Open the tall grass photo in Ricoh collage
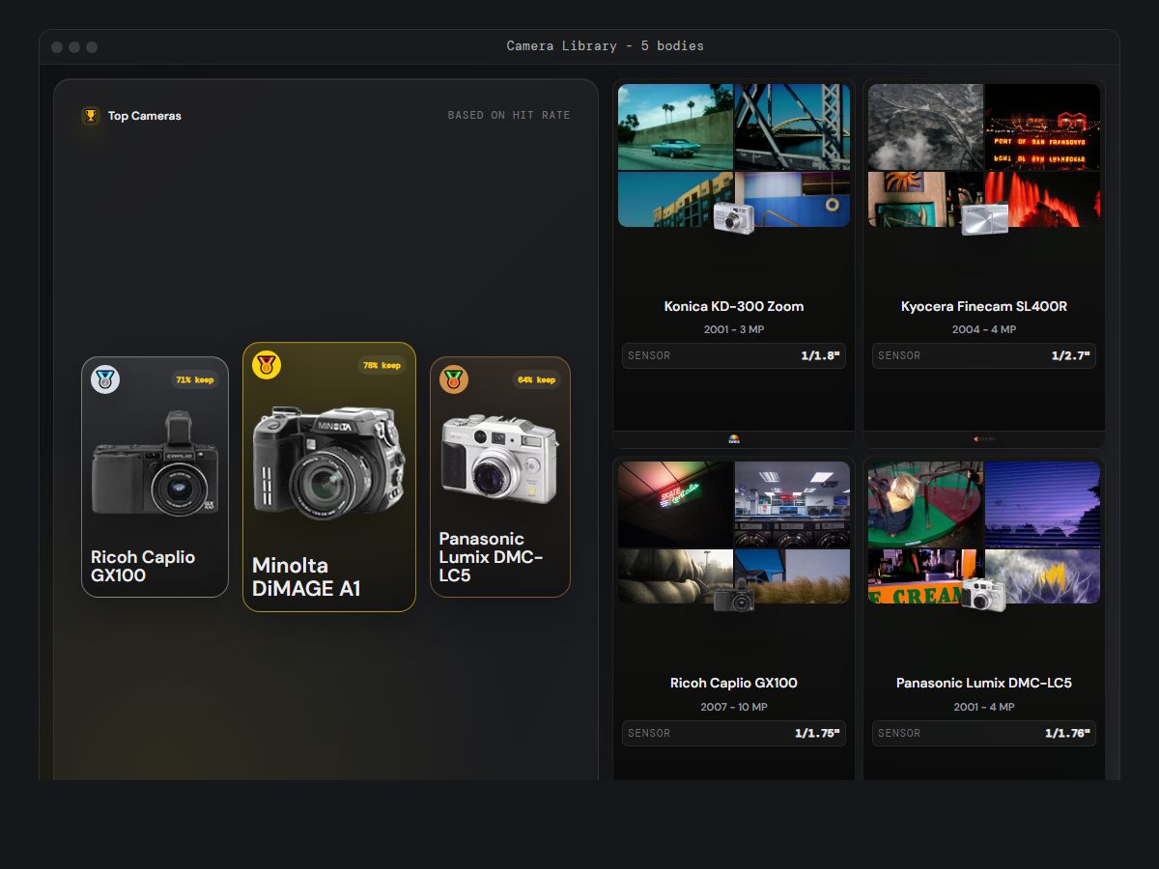The image size is (1159, 869). tap(793, 576)
